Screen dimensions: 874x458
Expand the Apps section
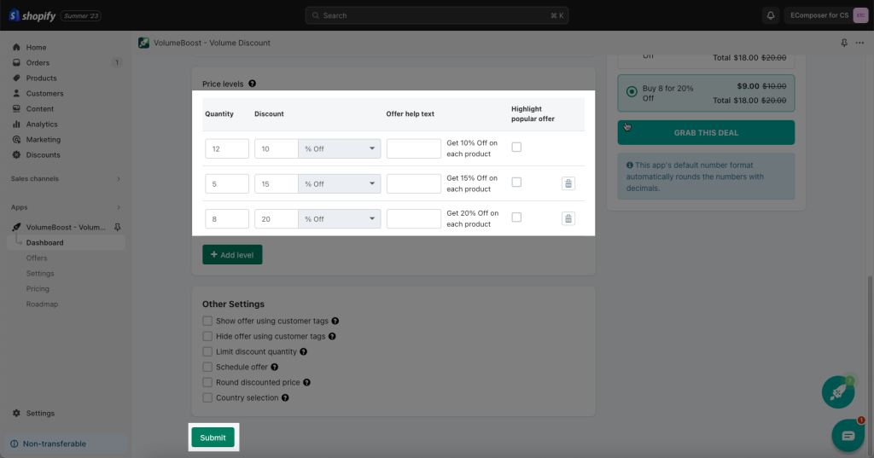click(66, 207)
